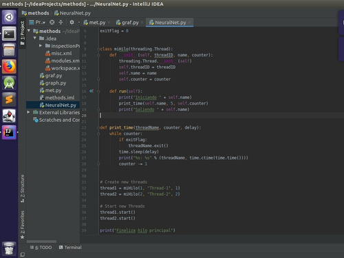Image resolution: width=344 pixels, height=258 pixels.
Task: Click 'thread2.start()' code line
Action: [x=118, y=218]
